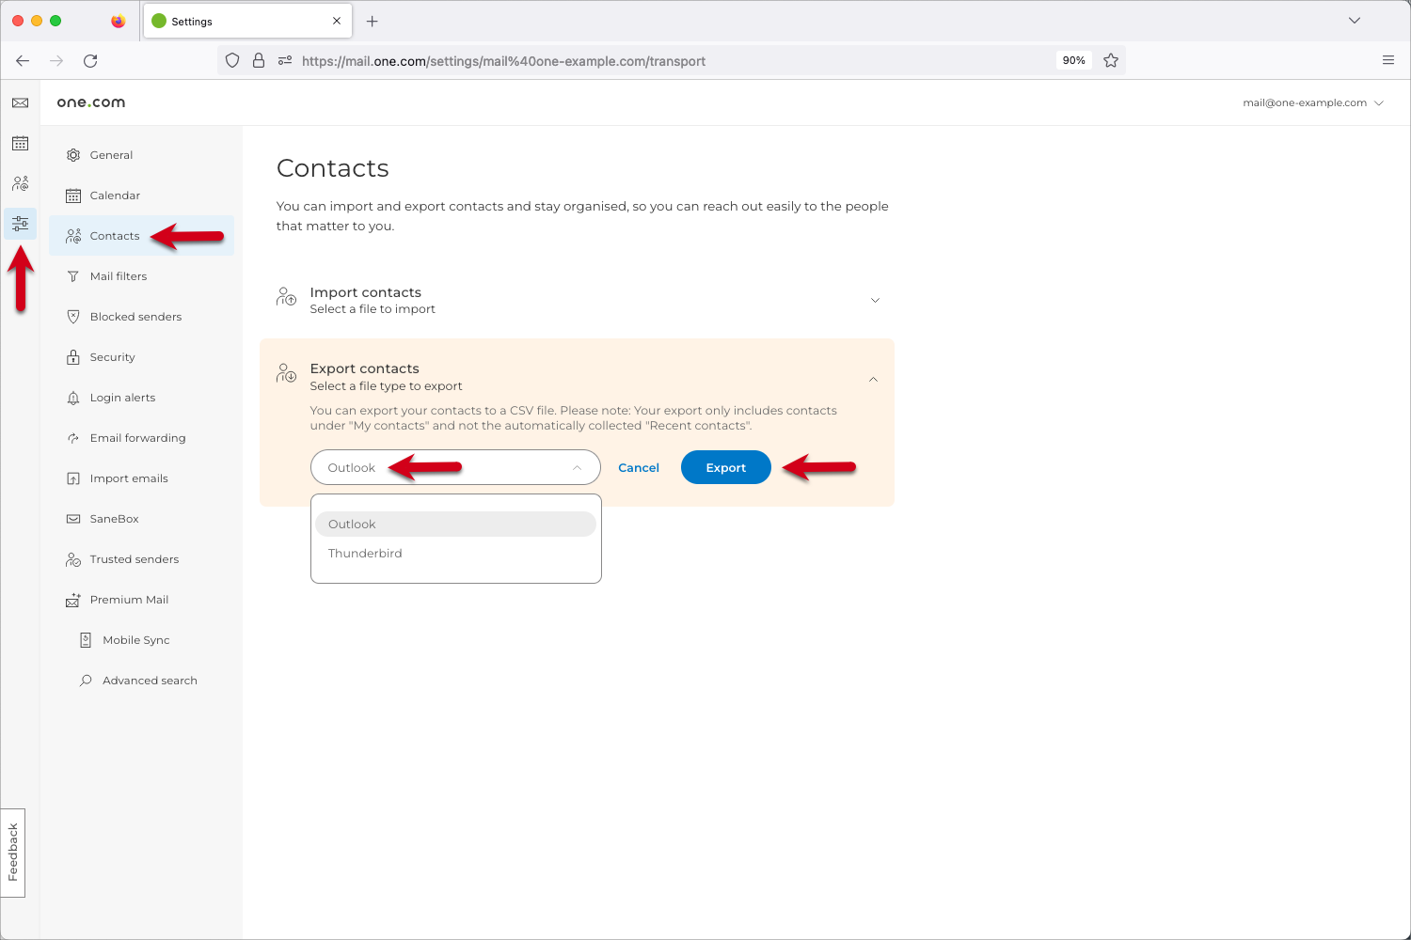Click the Feedback tab on the left edge
1411x940 pixels.
pos(14,853)
